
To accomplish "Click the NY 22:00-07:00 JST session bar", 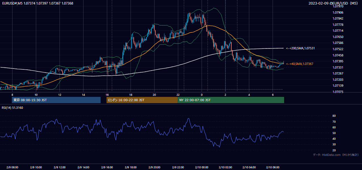I will click(231, 100).
